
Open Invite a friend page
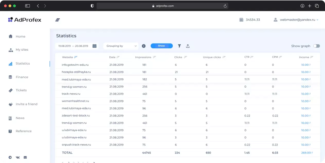click(x=26, y=104)
